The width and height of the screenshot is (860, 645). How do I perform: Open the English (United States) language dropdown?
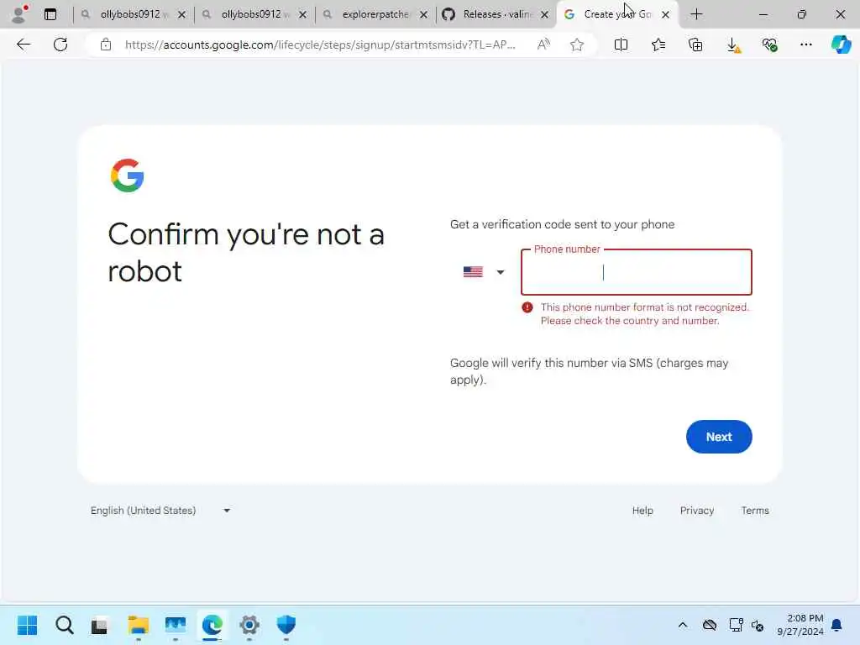[x=160, y=511]
